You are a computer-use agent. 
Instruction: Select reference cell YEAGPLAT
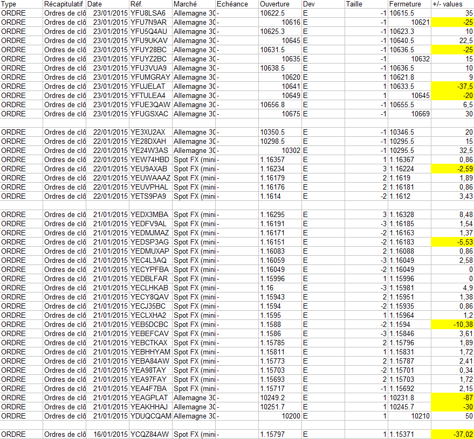point(151,398)
